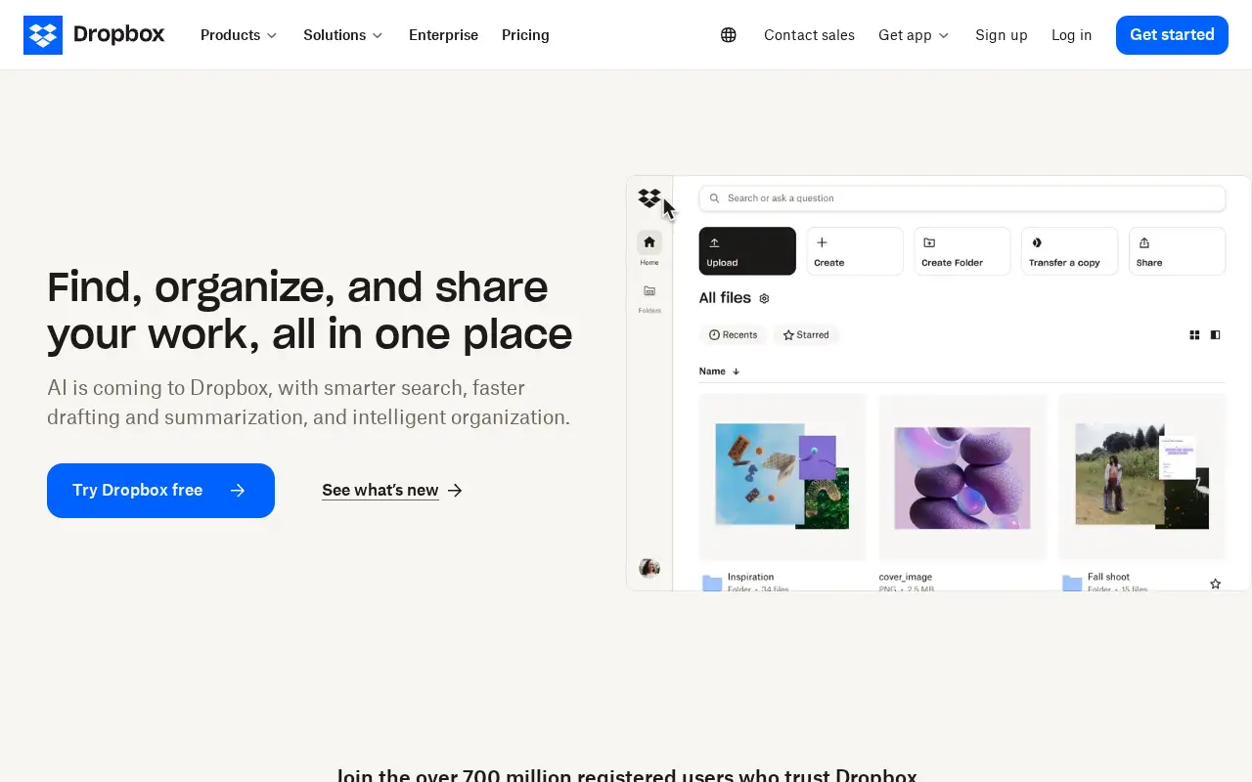Expand the Products dropdown menu

pyautogui.click(x=239, y=35)
